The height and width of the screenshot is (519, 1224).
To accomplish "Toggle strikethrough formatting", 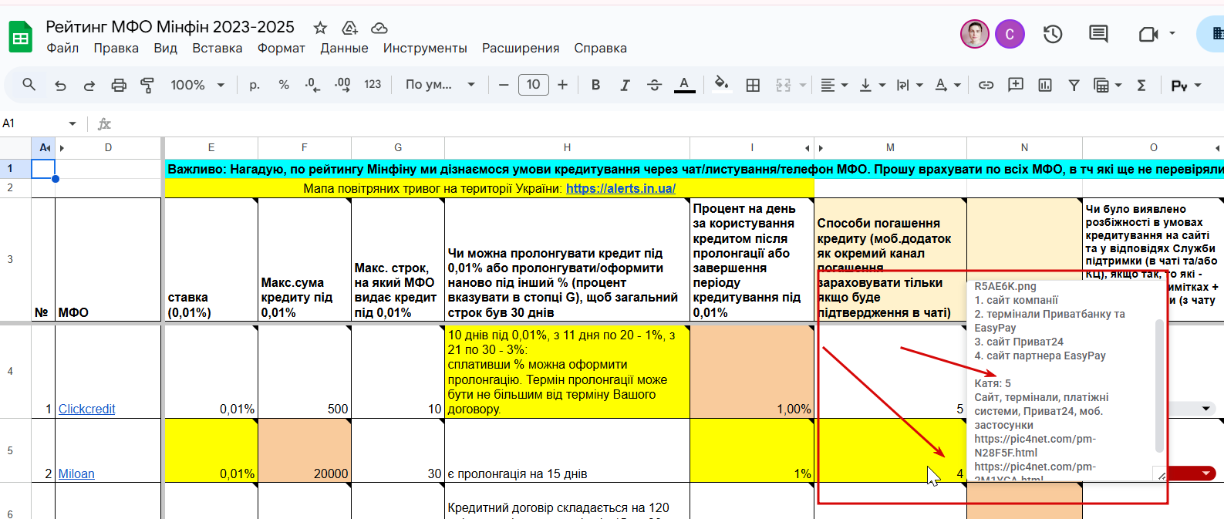I will tap(654, 86).
